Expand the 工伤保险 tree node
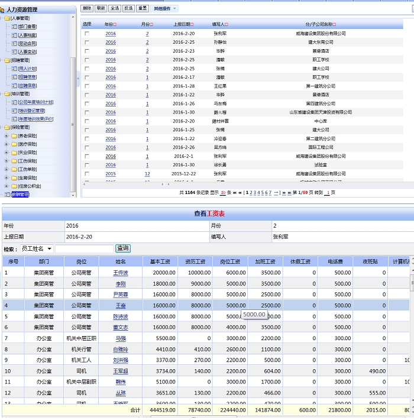 point(7,161)
